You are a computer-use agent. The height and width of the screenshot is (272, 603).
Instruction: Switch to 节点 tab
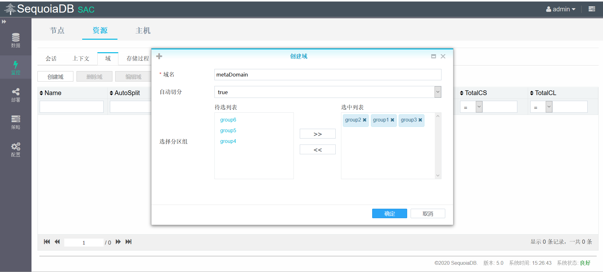57,31
